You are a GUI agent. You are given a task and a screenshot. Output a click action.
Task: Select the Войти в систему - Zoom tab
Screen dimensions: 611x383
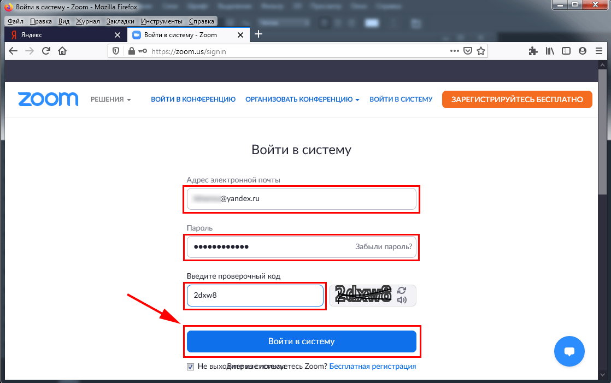(x=189, y=35)
